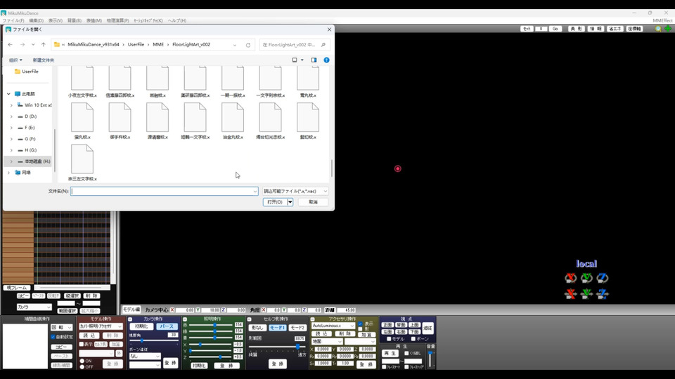Toggle the ボーン checkbox in view panel
The height and width of the screenshot is (379, 675).
[x=413, y=339]
